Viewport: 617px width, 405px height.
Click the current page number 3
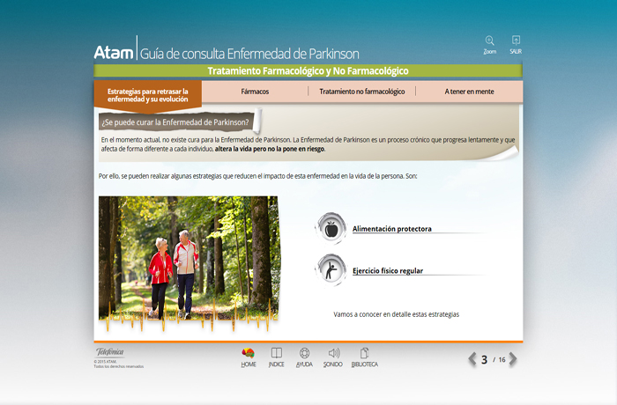(485, 359)
